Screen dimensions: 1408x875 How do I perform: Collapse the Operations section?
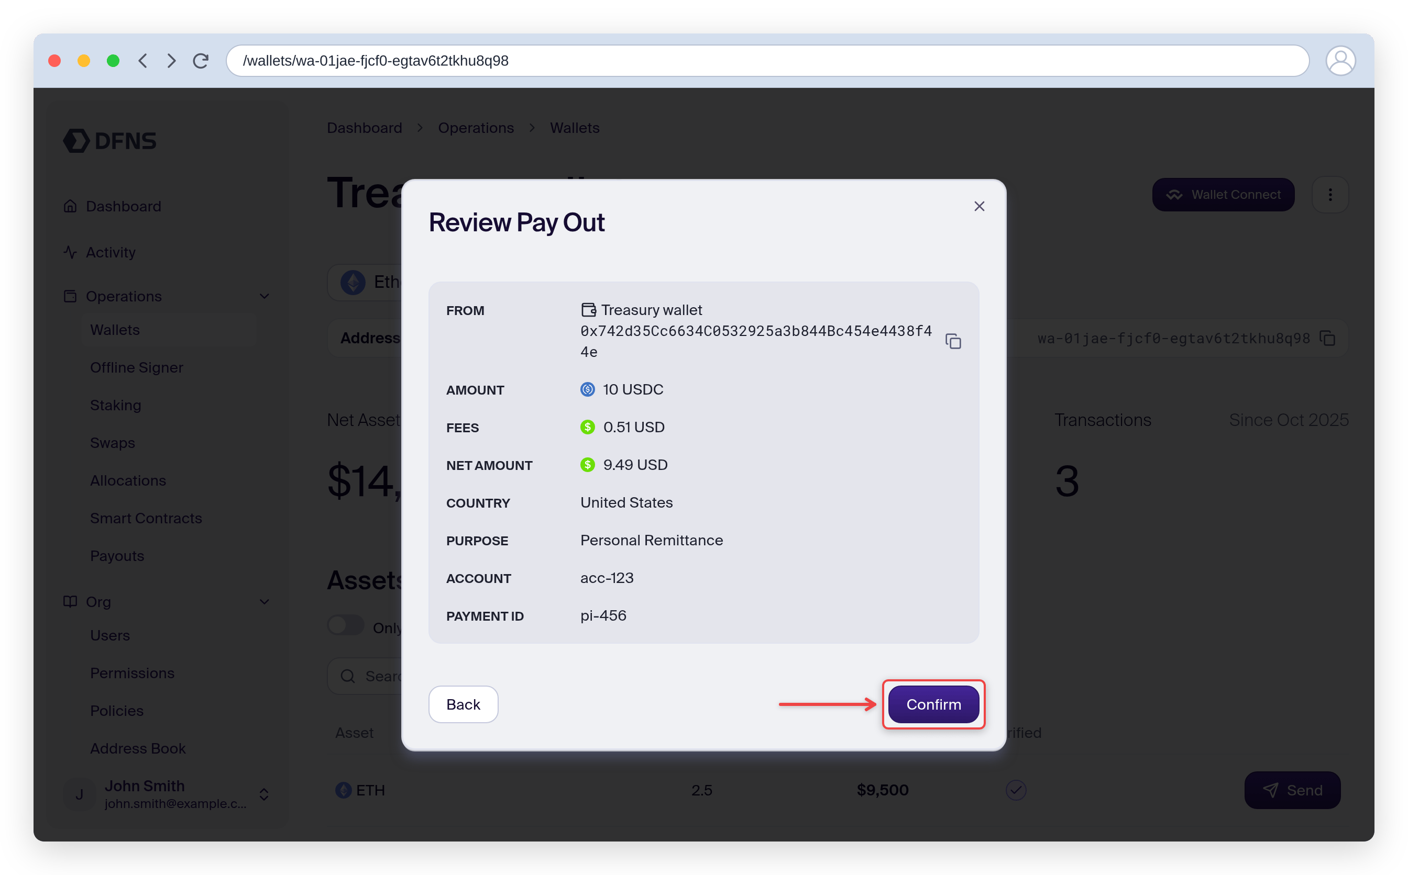pos(264,296)
